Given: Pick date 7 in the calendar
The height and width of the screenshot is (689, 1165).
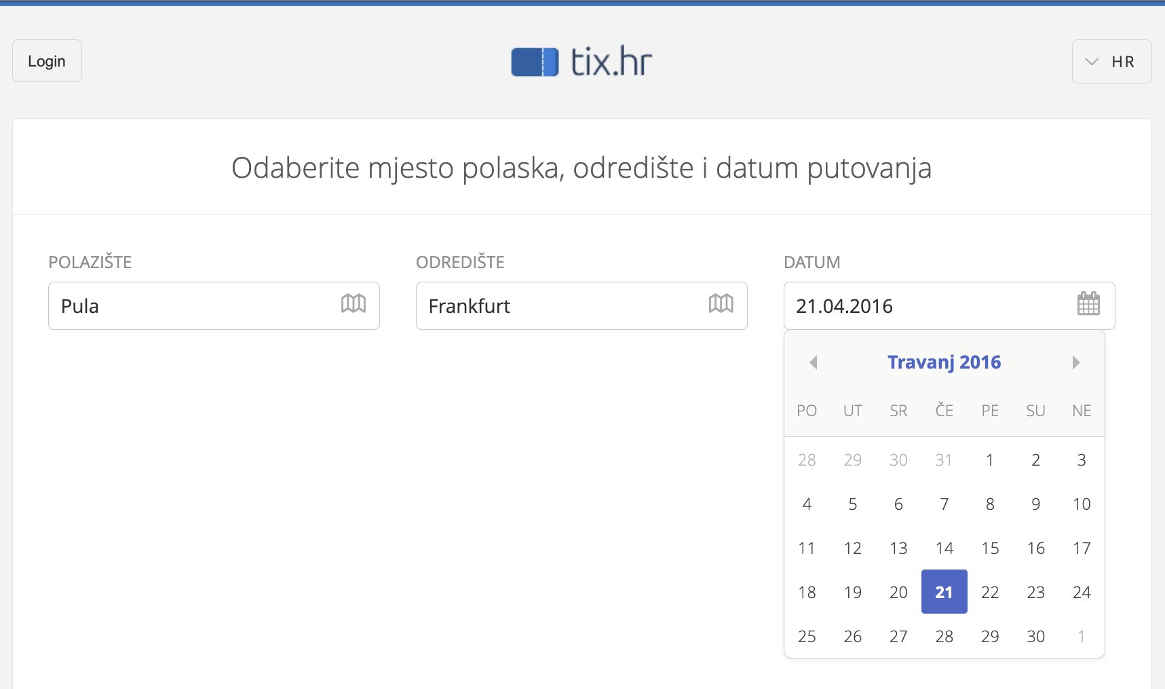Looking at the screenshot, I should tap(944, 504).
